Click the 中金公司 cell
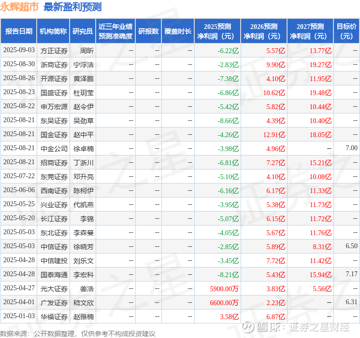The image size is (360, 338). coord(54,149)
